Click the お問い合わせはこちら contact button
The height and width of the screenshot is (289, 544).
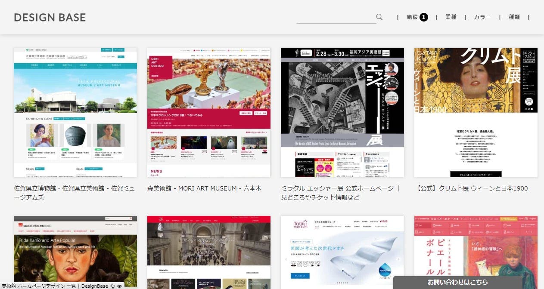click(x=458, y=283)
